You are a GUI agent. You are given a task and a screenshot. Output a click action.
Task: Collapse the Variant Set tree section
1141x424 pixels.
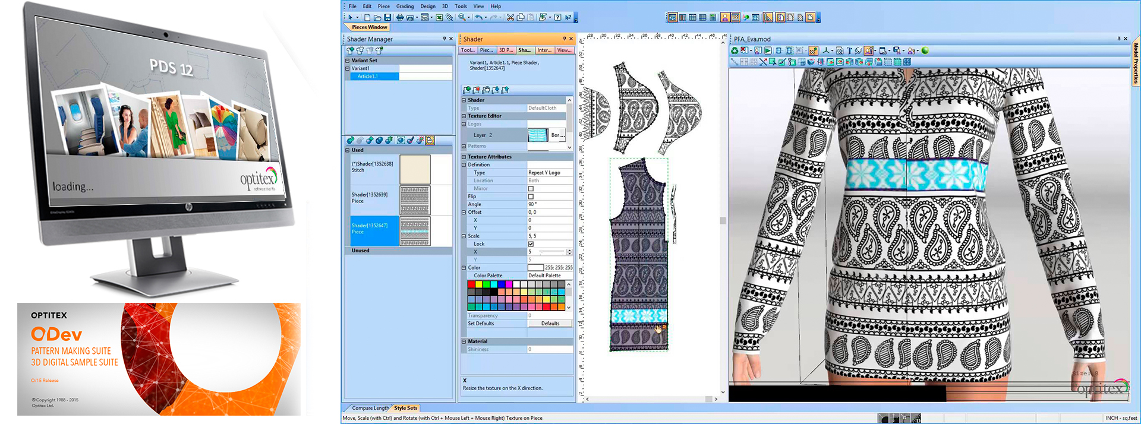pos(348,61)
